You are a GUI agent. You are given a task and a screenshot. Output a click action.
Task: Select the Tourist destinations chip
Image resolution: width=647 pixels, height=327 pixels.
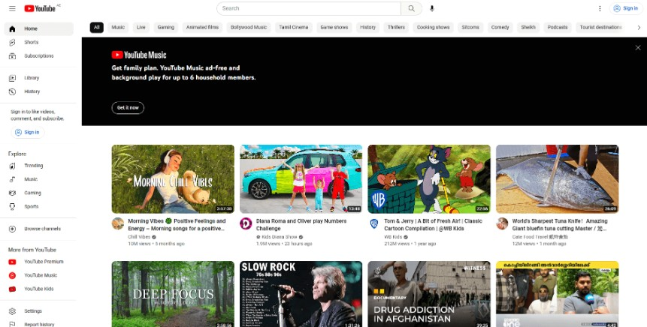point(601,28)
